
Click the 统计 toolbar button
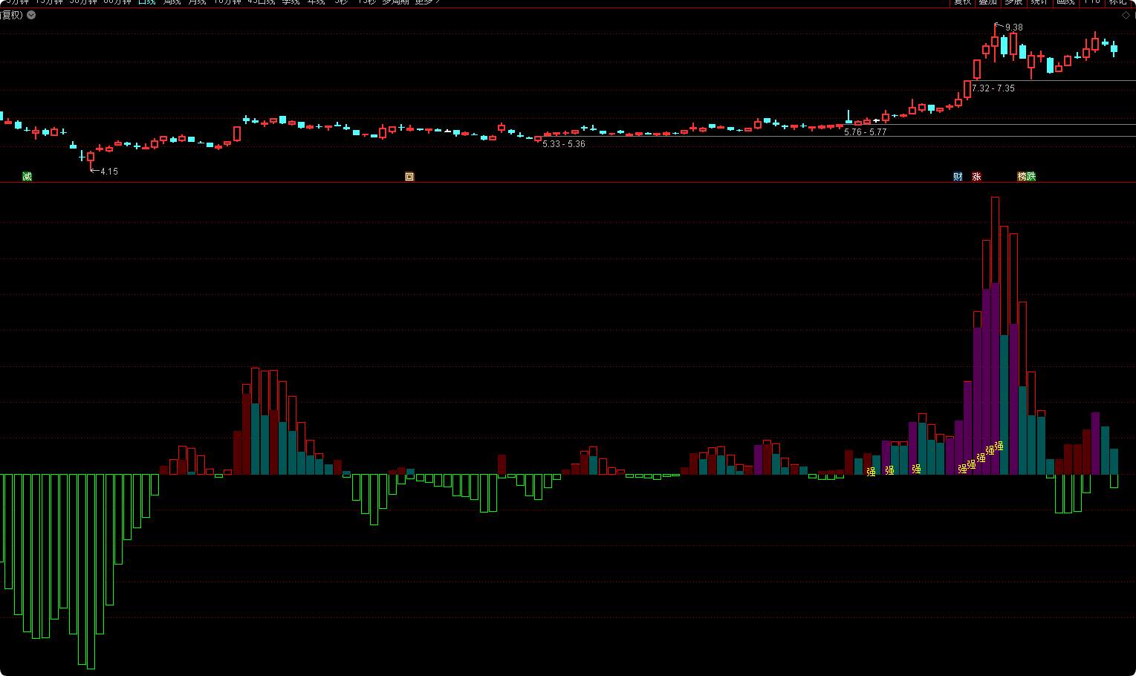[x=1039, y=2]
